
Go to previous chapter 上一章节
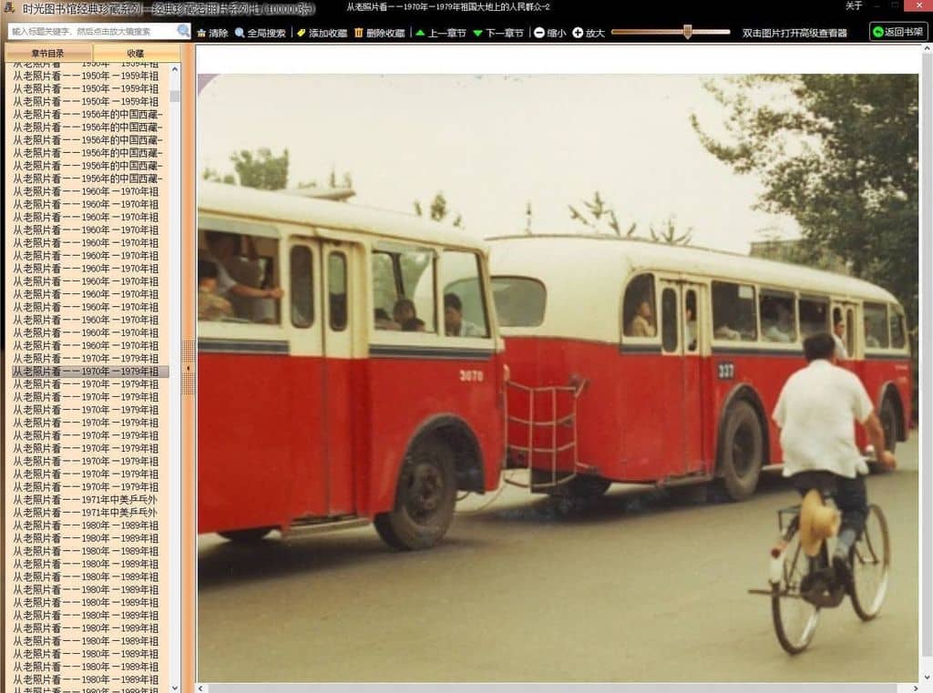point(440,33)
